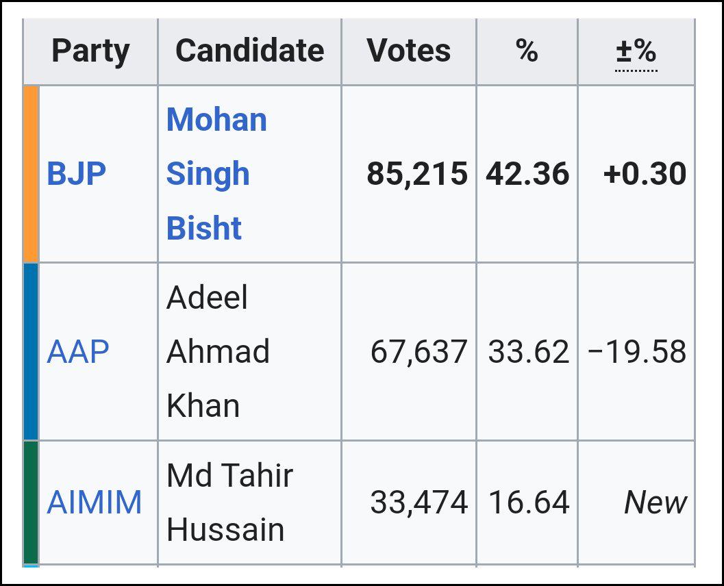Screen dimensions: 724x586
Task: Click the 16.64 percentage cell
Action: point(528,502)
